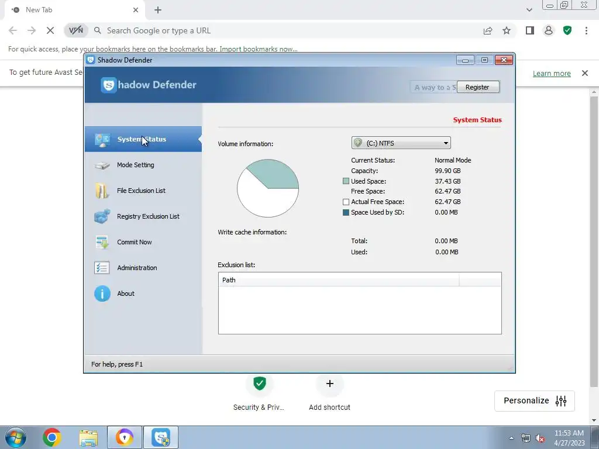Show hidden tray icons arrow
This screenshot has height=449, width=599.
tap(511, 438)
